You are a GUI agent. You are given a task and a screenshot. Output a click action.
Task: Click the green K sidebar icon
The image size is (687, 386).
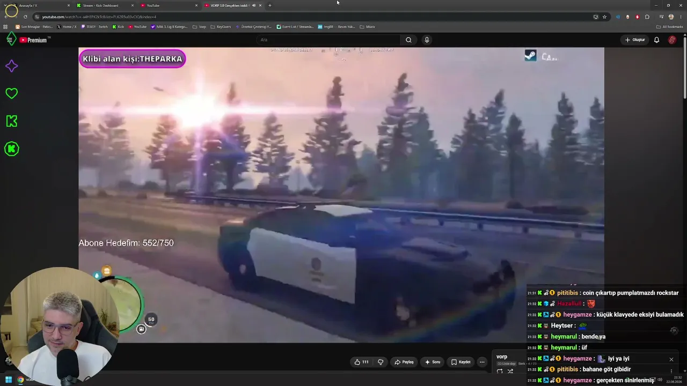tap(11, 121)
